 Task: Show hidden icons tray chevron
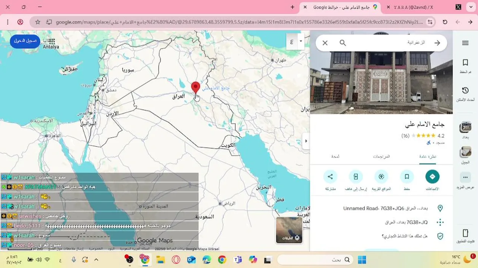coord(96,259)
